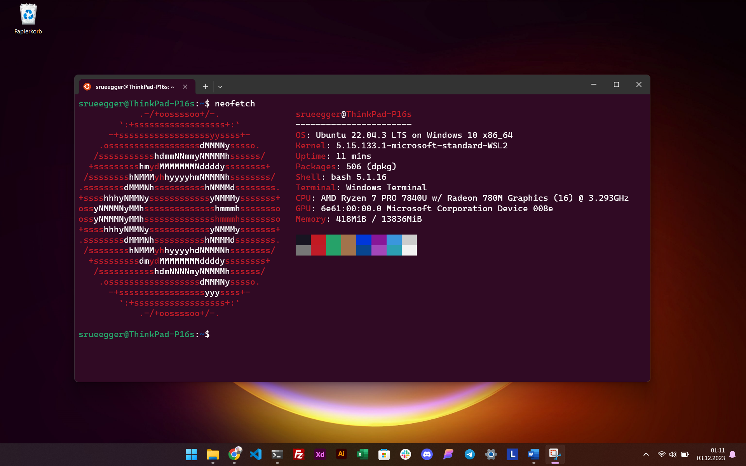Open Slack from the taskbar
This screenshot has height=466, width=746.
(x=406, y=454)
